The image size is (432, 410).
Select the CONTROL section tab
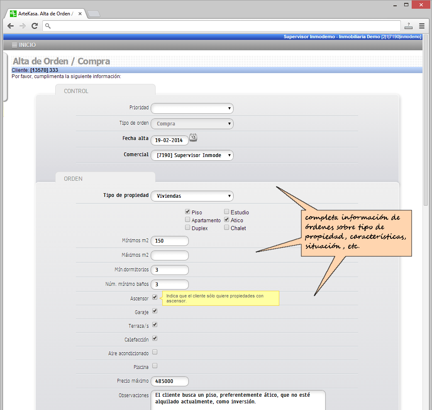pos(76,91)
